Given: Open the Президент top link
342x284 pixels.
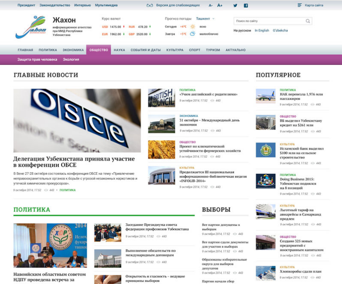Looking at the screenshot, I should [26, 5].
